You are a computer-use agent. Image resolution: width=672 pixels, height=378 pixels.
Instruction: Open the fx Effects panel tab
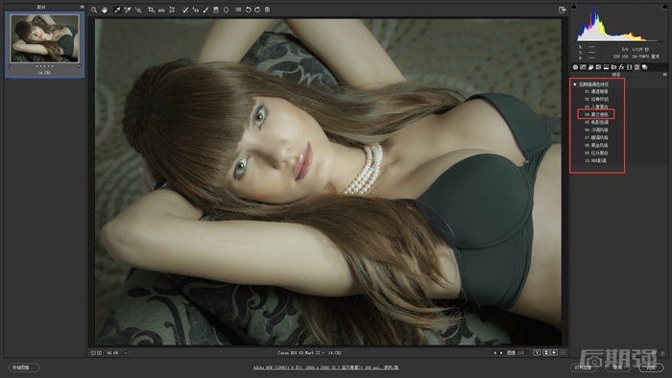pos(621,67)
